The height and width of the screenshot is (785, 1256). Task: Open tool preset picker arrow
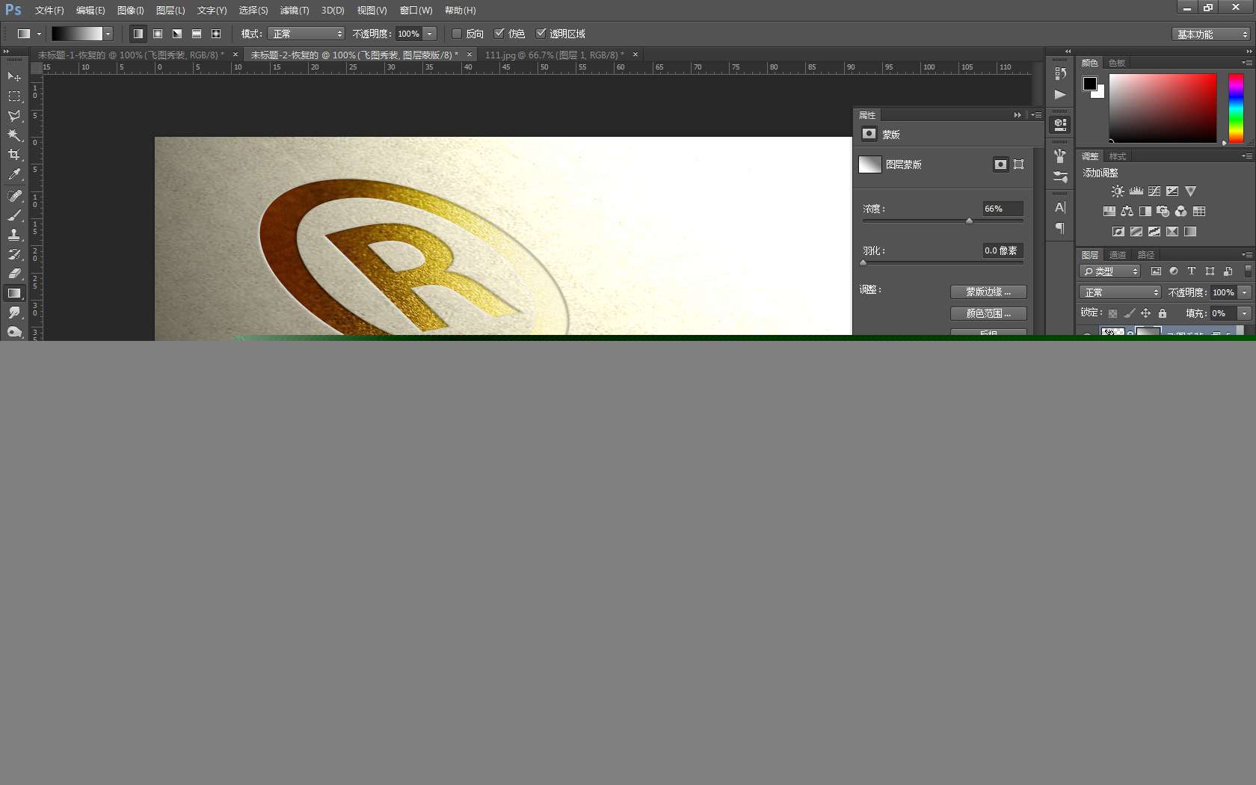(x=39, y=34)
